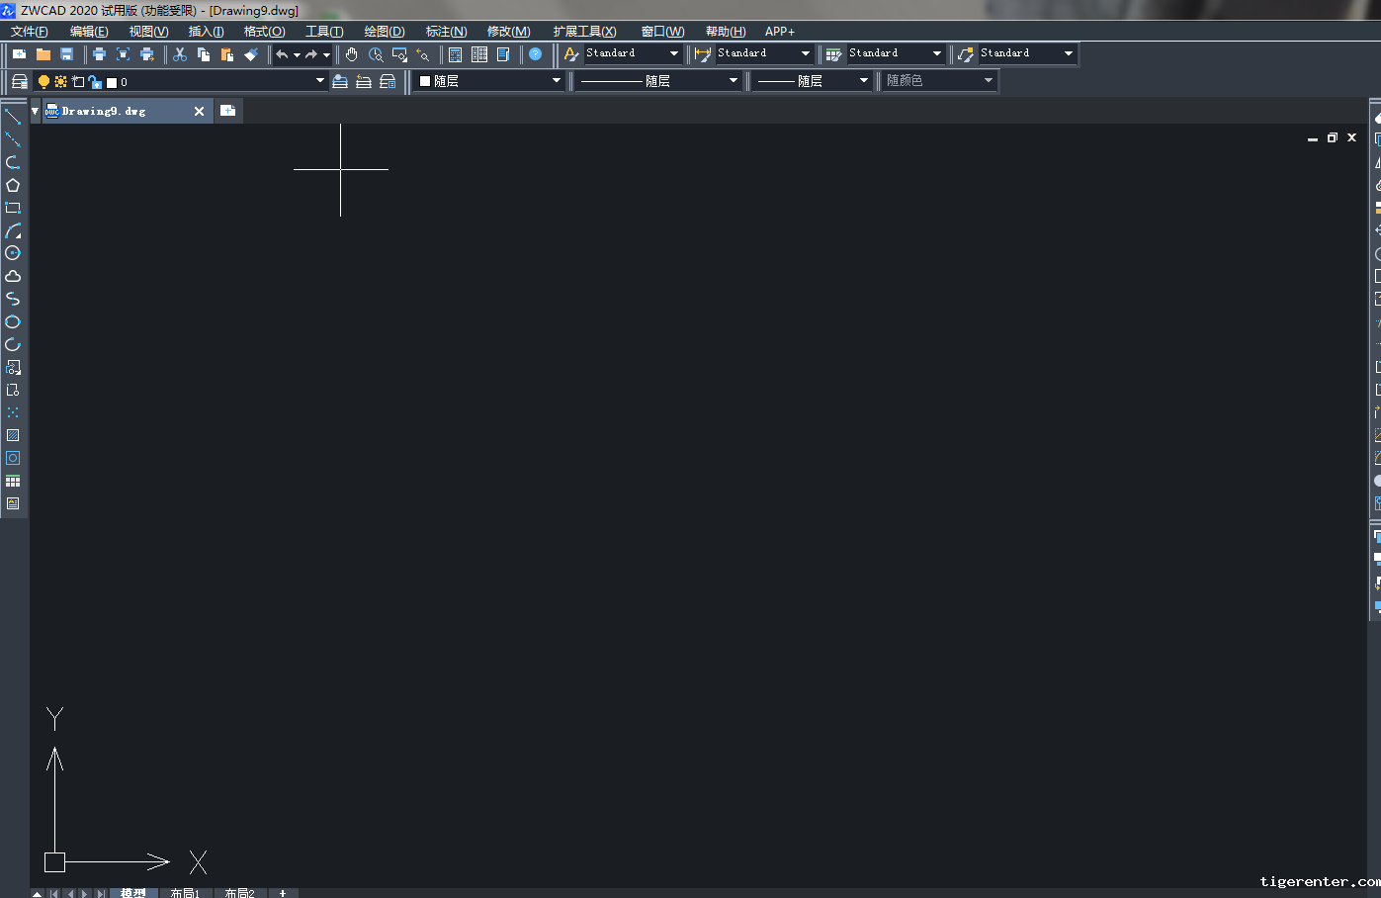The image size is (1381, 898).
Task: Click the Pan hand tool icon
Action: (352, 54)
